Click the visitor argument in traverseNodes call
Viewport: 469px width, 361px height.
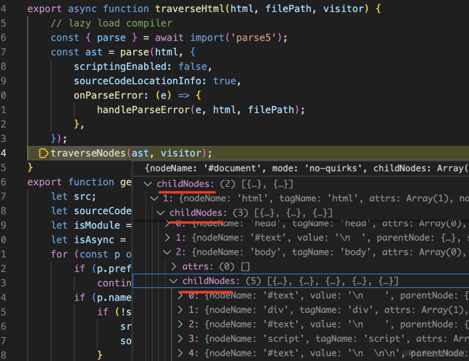click(x=181, y=153)
